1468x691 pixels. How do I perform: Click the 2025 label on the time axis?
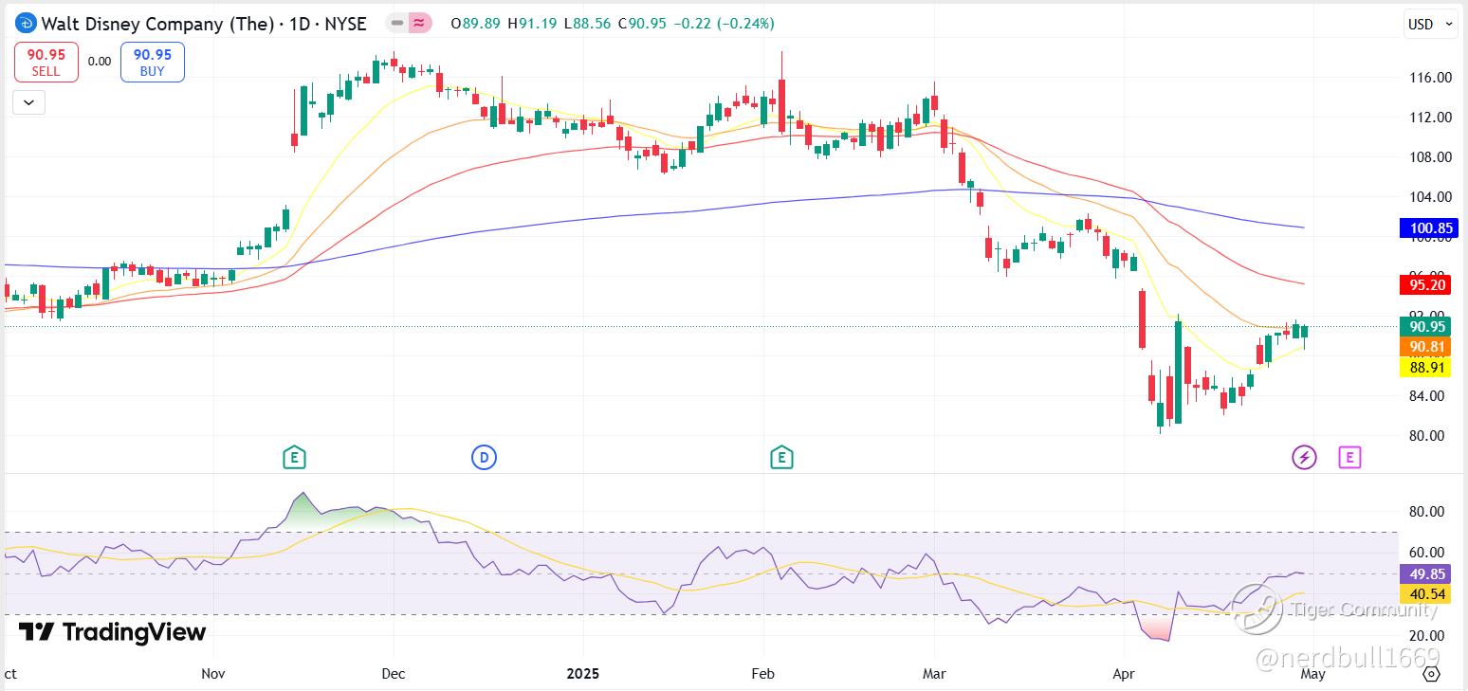tap(583, 674)
